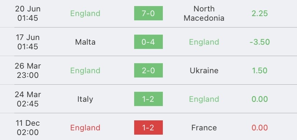Click the 20 Jun 01:45 date cell
This screenshot has width=297, height=140.
28,14
